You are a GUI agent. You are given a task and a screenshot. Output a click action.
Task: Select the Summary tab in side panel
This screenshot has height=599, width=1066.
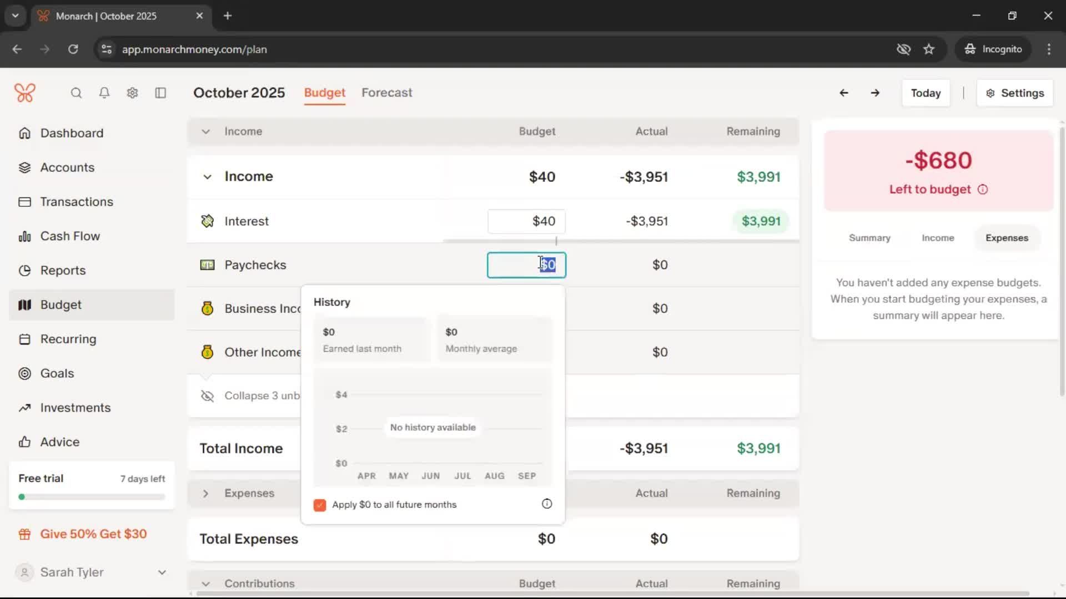[869, 238]
